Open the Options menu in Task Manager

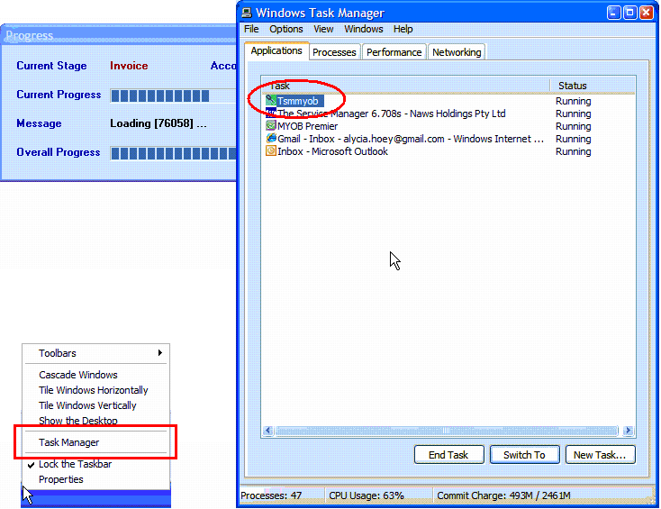[286, 29]
